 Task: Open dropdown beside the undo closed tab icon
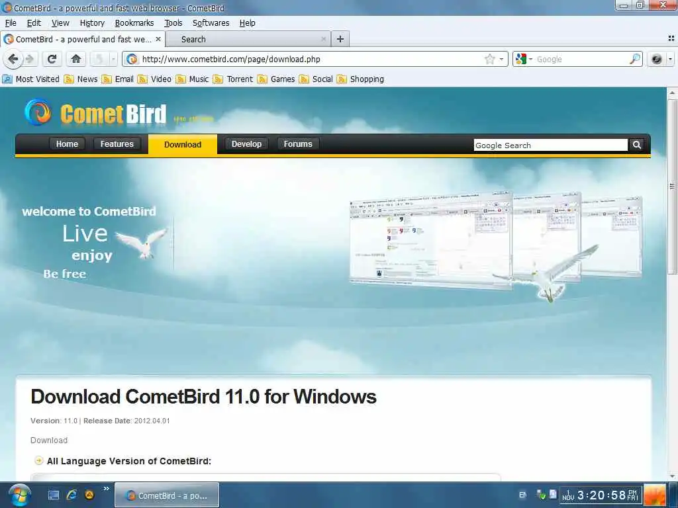[x=113, y=59]
